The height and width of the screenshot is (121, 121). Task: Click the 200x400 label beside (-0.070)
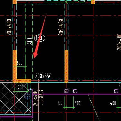click(35, 98)
